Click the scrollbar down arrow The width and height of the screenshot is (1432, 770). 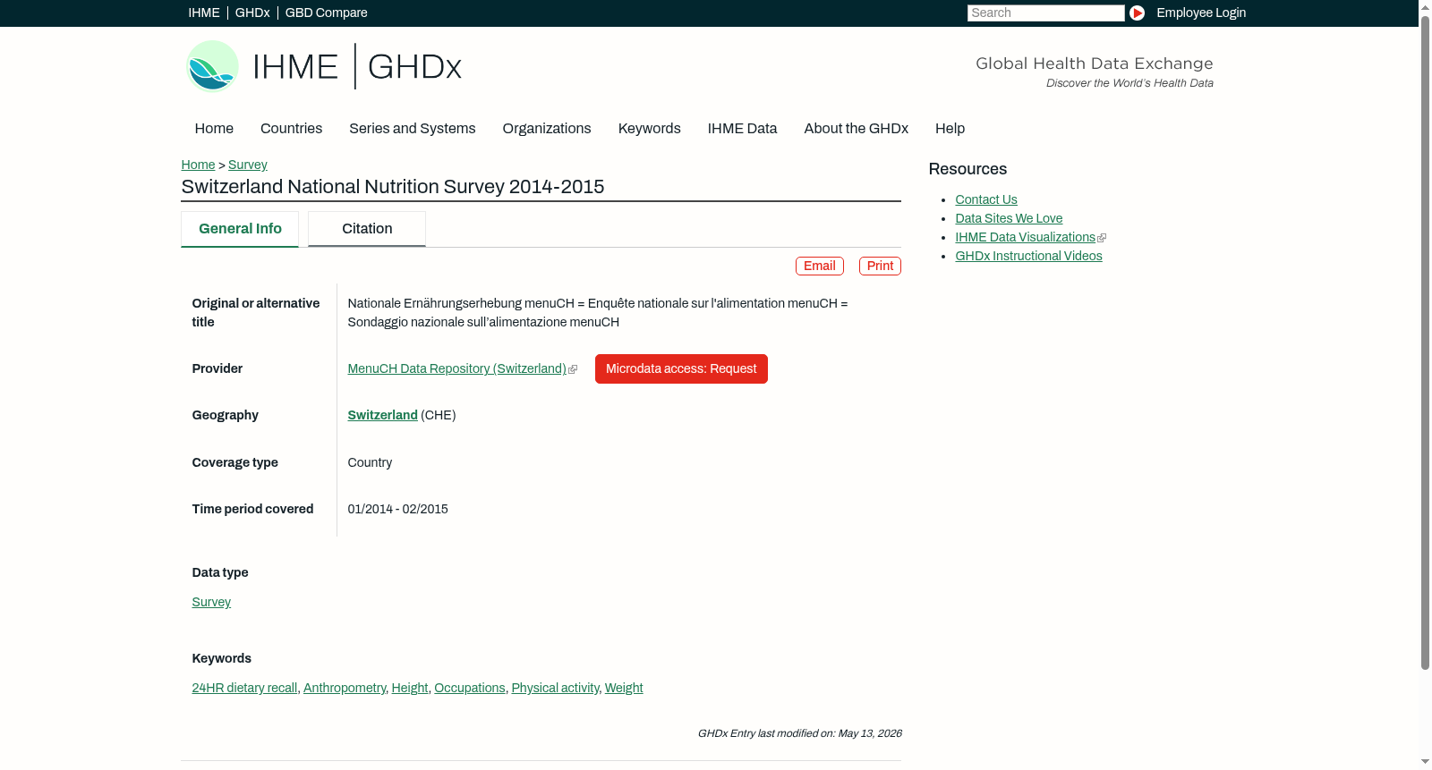[x=1425, y=763]
